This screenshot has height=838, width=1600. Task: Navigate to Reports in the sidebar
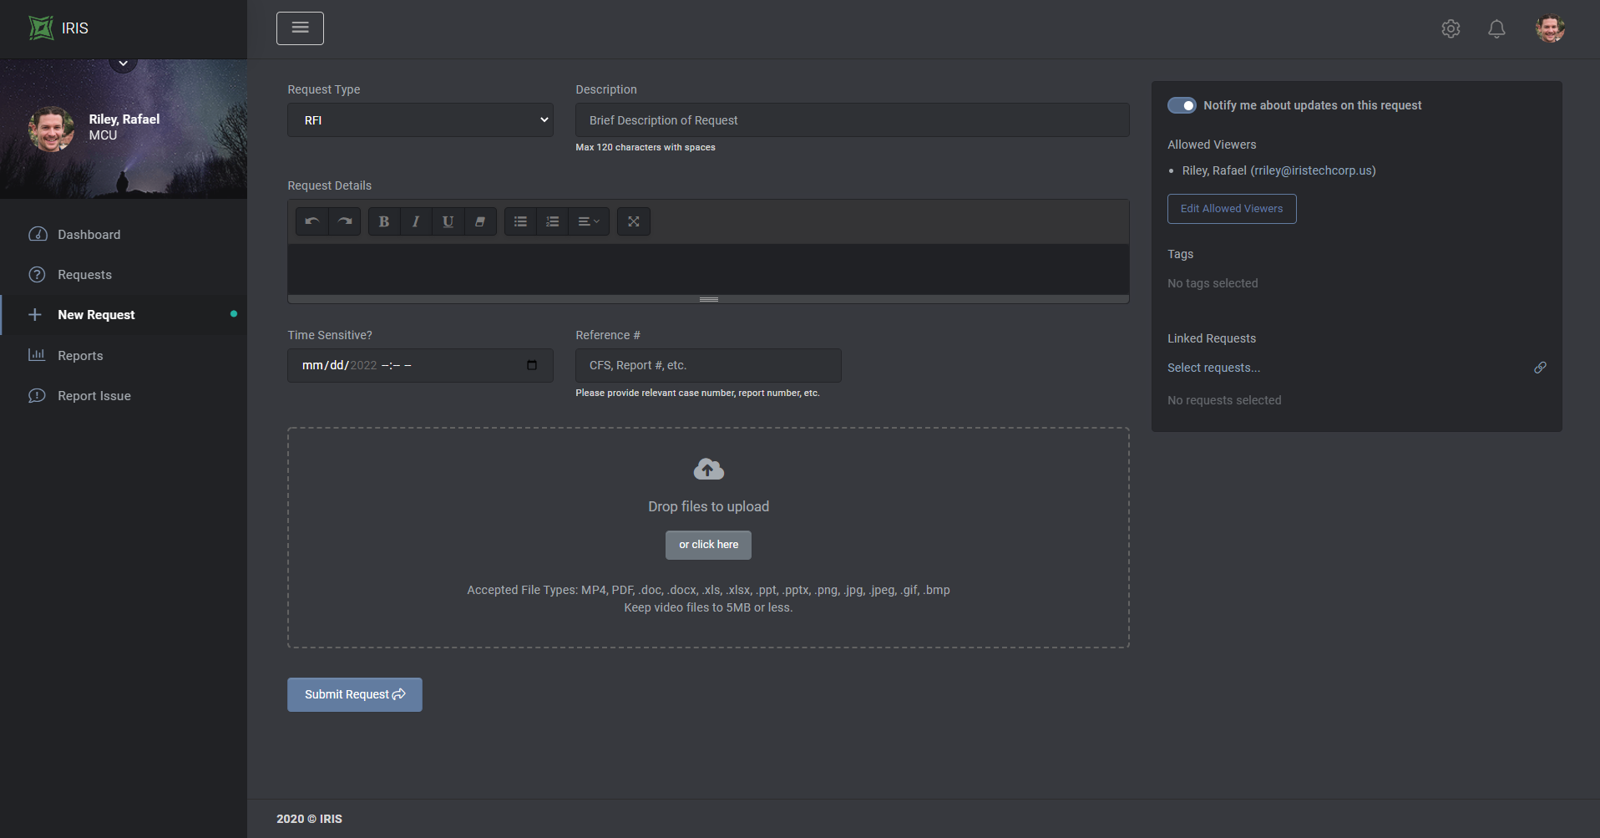pos(79,355)
